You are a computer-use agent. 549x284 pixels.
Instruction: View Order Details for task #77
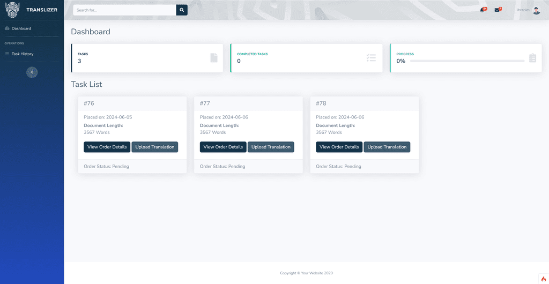point(223,147)
